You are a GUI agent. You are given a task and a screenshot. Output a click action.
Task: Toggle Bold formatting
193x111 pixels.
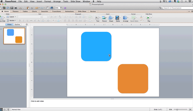20,20
